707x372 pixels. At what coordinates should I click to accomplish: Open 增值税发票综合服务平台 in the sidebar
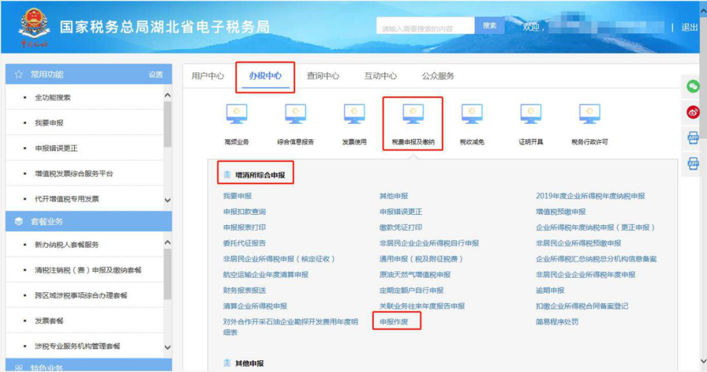click(74, 173)
